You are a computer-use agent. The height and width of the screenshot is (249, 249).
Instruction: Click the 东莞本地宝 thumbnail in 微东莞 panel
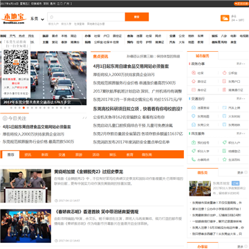tap(200, 188)
